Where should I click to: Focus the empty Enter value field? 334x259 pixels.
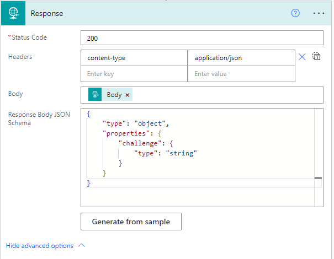pos(241,74)
